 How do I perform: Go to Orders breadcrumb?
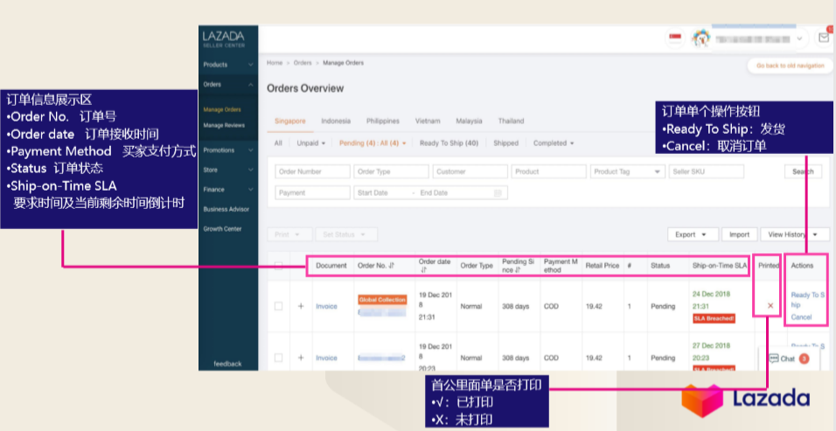click(303, 63)
